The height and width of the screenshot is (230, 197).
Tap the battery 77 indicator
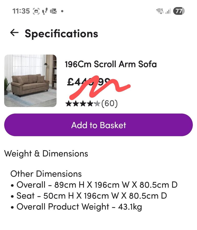click(x=179, y=11)
